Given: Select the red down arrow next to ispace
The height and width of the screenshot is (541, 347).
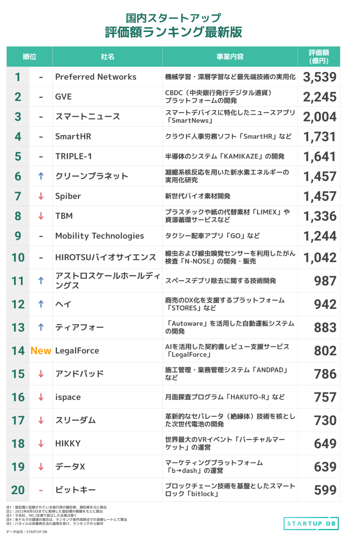Looking at the screenshot, I should pyautogui.click(x=41, y=397).
